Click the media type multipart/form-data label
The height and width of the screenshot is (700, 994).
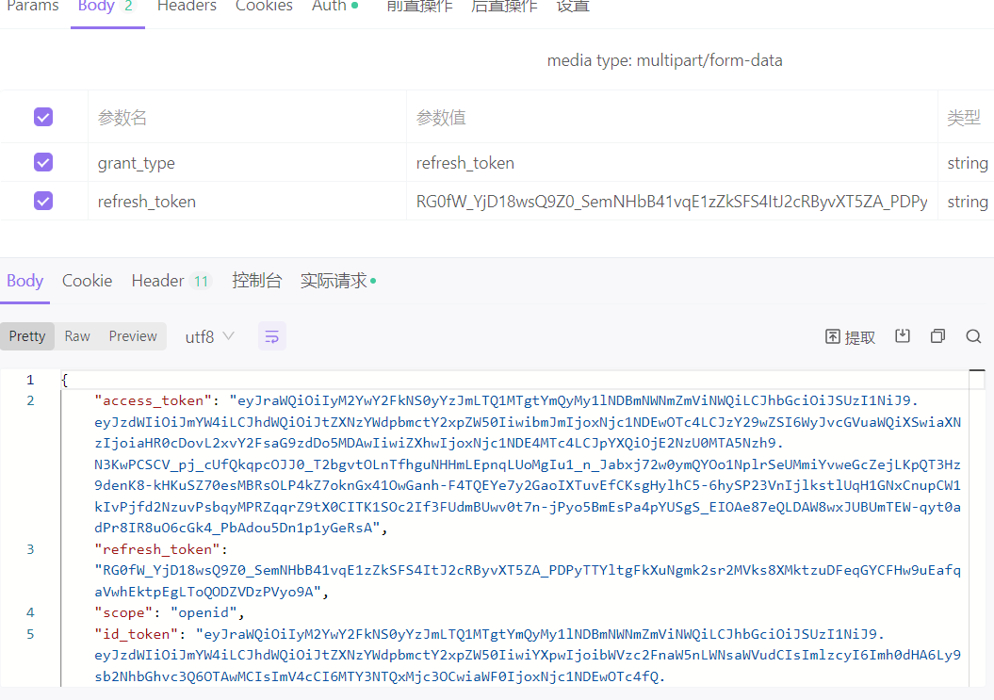tap(664, 61)
